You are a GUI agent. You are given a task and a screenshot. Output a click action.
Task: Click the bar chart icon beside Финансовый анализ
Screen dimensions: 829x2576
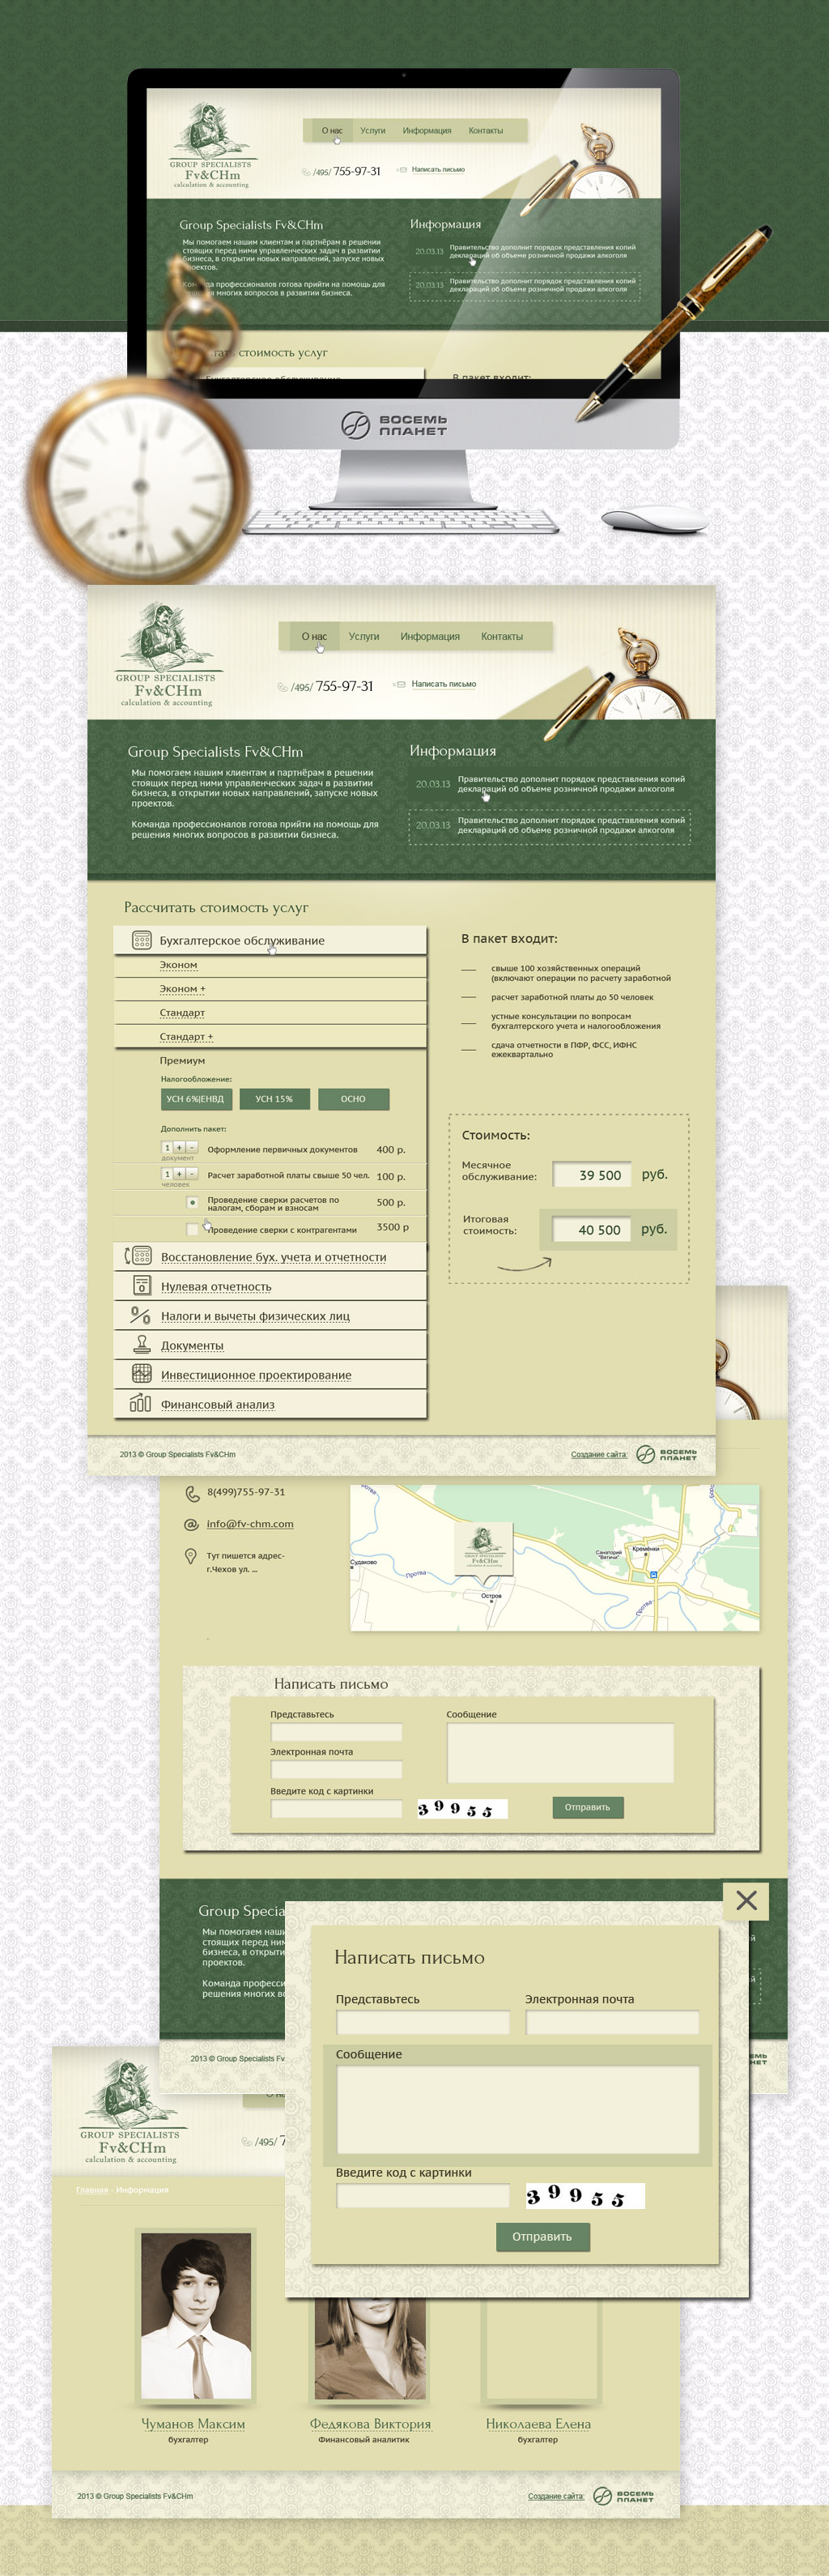pos(140,1404)
